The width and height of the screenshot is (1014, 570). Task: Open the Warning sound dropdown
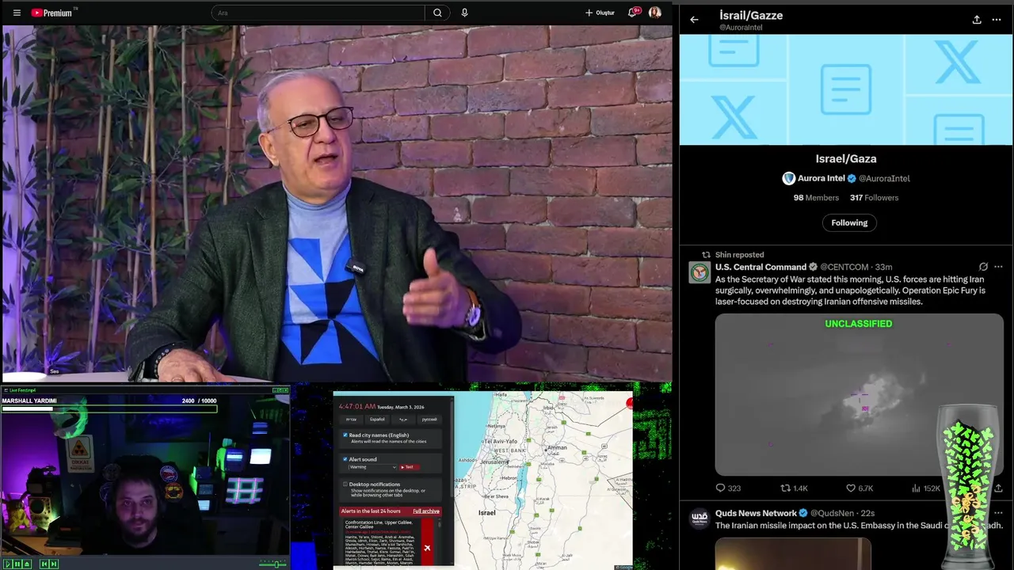(372, 467)
